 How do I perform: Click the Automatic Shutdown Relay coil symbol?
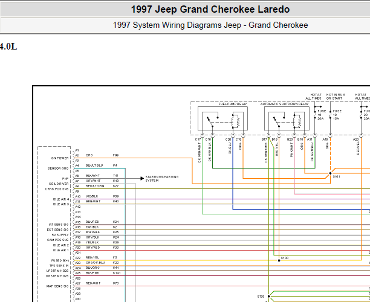[x=297, y=121]
